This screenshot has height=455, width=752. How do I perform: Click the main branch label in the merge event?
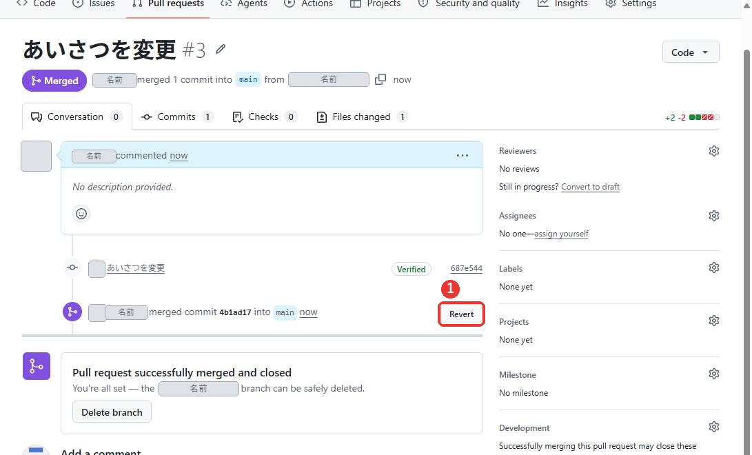[x=285, y=312]
